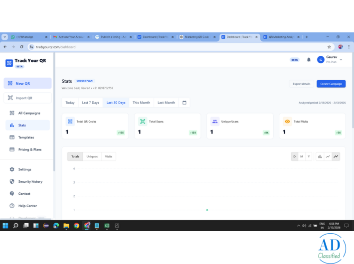The height and width of the screenshot is (264, 354).
Task: Bookmark this page with star icon
Action: 329,47
